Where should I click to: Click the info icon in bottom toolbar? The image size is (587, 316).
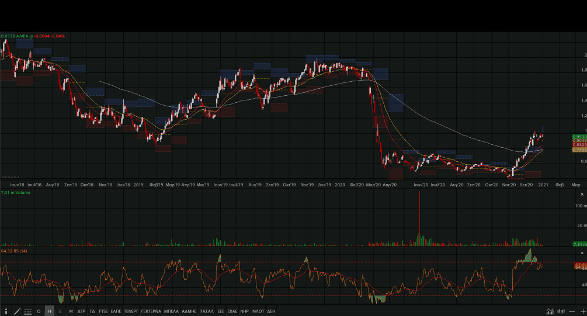tap(6, 311)
